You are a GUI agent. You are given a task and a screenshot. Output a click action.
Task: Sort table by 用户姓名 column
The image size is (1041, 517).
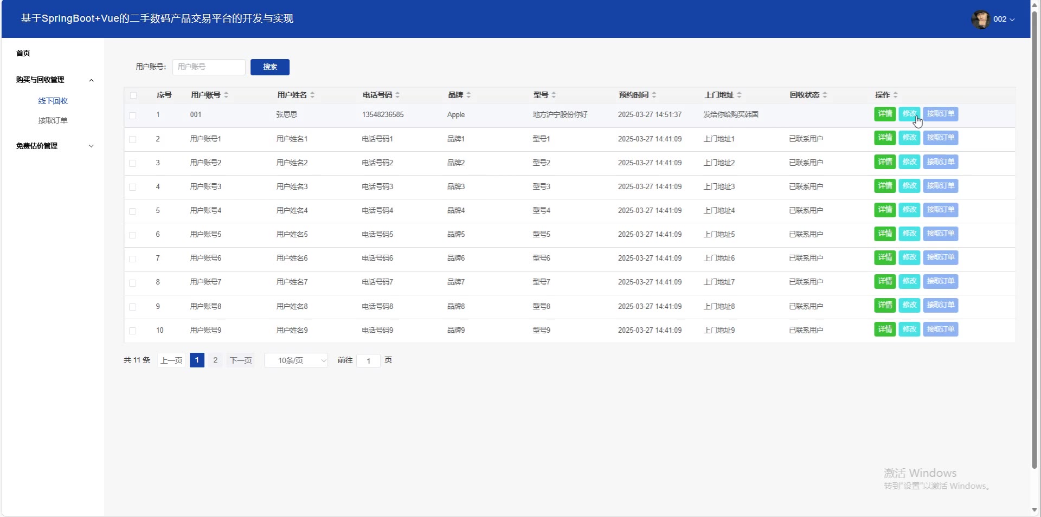312,95
